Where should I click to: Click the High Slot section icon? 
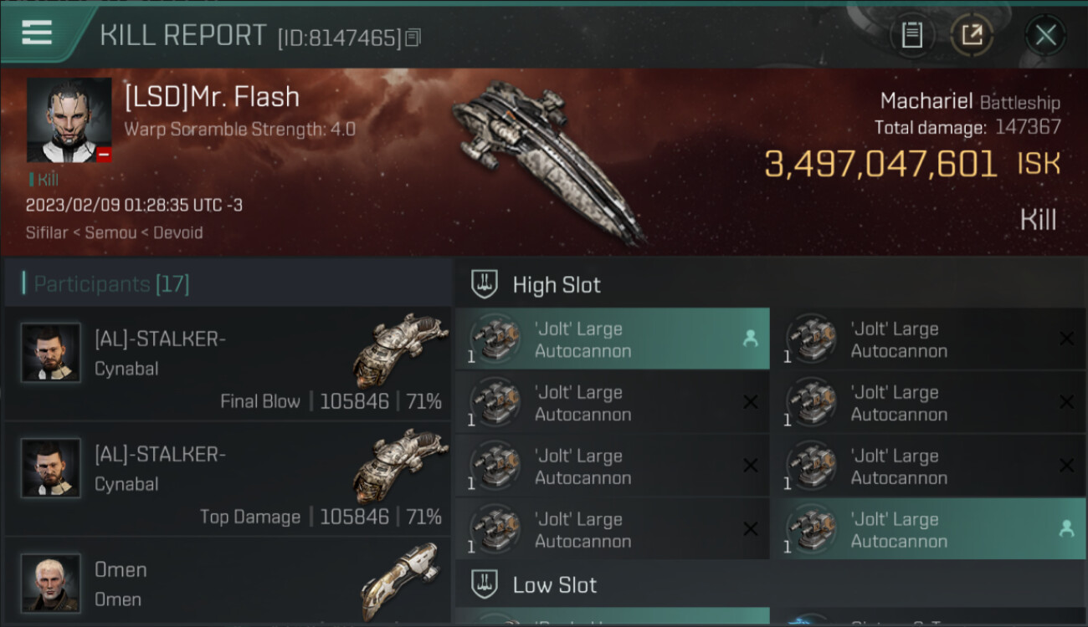[485, 284]
